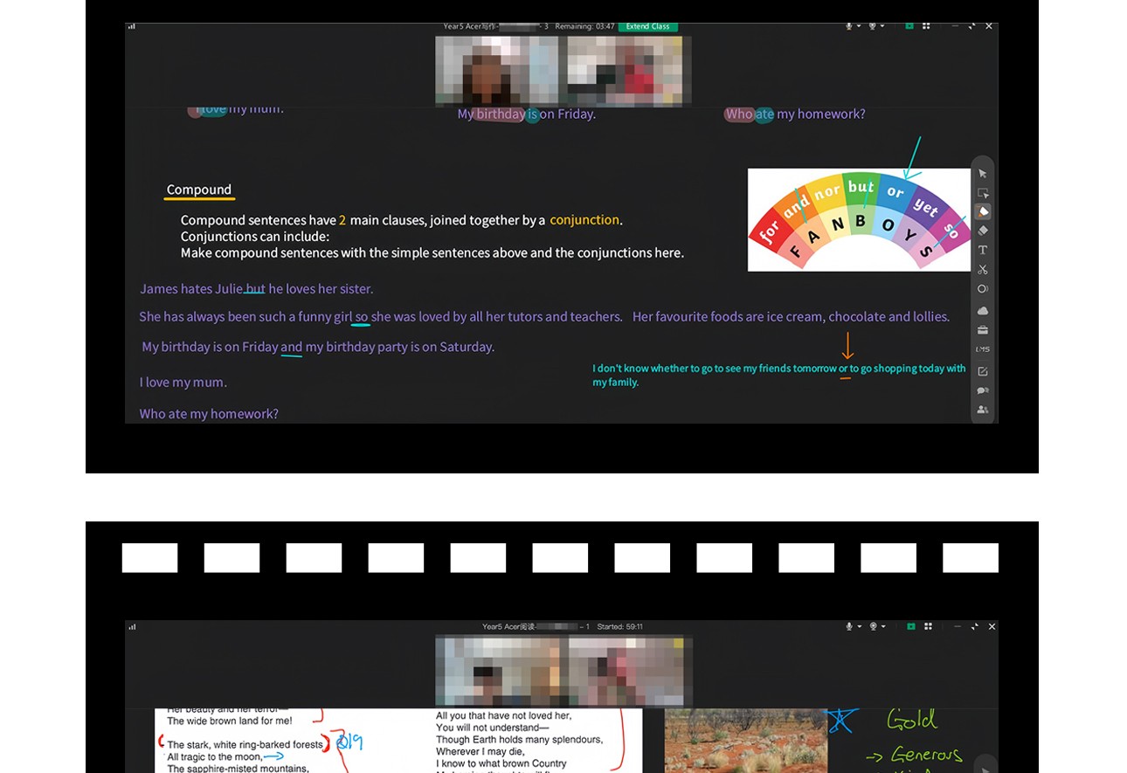Choose the area selection tool
The image size is (1127, 773).
983,193
